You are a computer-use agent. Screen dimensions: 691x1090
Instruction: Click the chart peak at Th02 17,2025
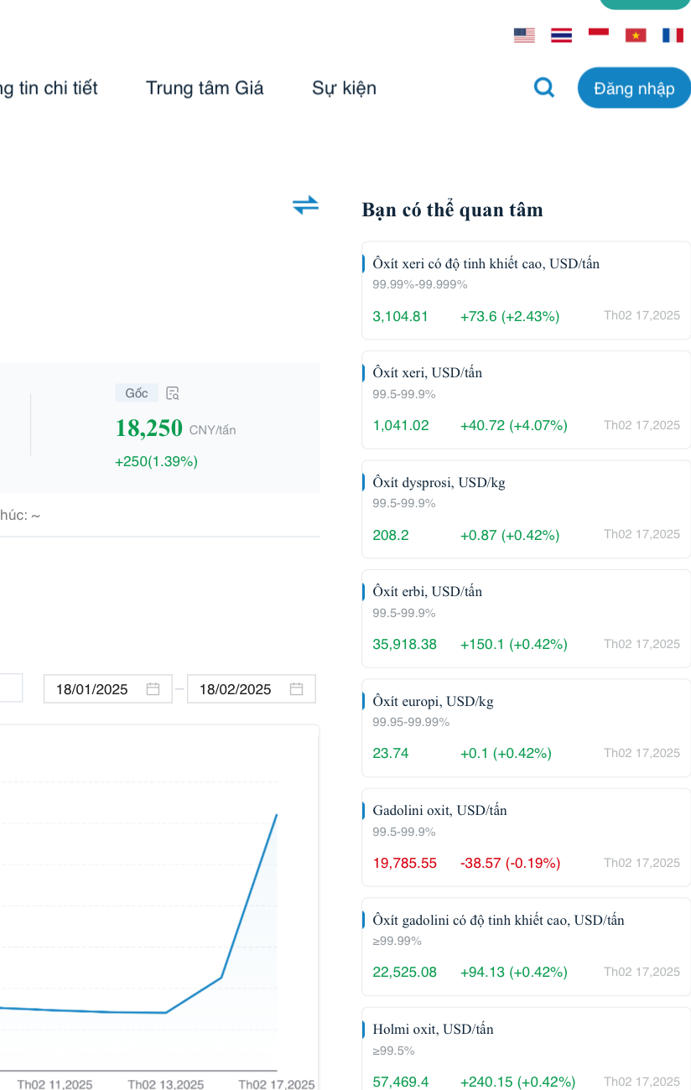point(277,814)
